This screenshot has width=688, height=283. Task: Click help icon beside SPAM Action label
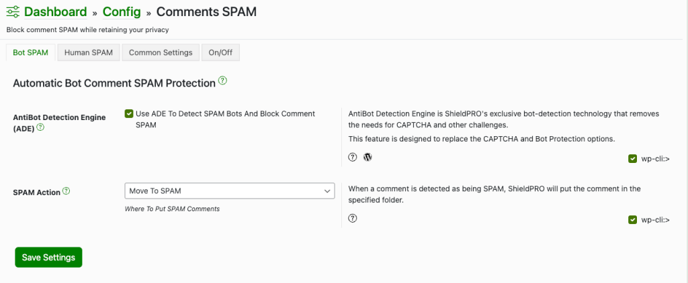(x=67, y=191)
